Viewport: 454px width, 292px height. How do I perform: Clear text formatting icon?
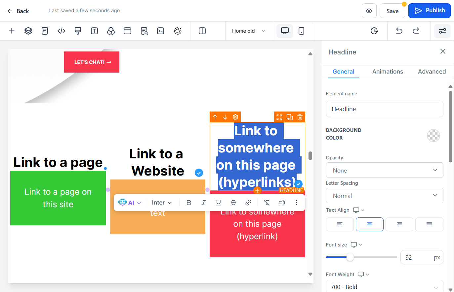267,203
